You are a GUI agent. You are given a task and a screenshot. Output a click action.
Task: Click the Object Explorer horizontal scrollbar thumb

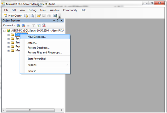pos(30,110)
